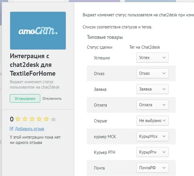The height and width of the screenshot is (176, 194).
Task: Click the integration title text
Action: click(x=33, y=64)
